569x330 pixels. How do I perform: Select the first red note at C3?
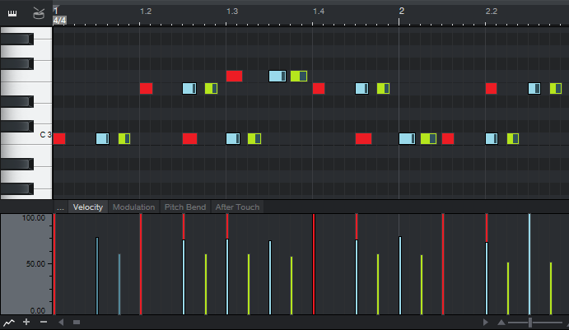click(x=59, y=138)
